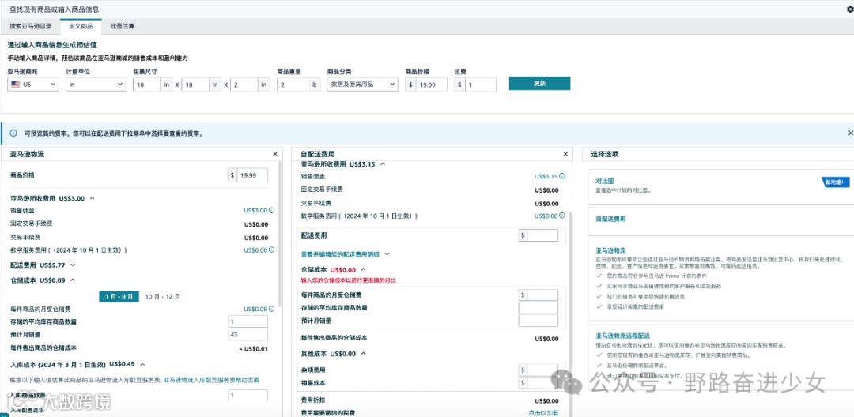The width and height of the screenshot is (854, 417).
Task: Select 自配送费用 in 选择选项
Action: (x=610, y=219)
